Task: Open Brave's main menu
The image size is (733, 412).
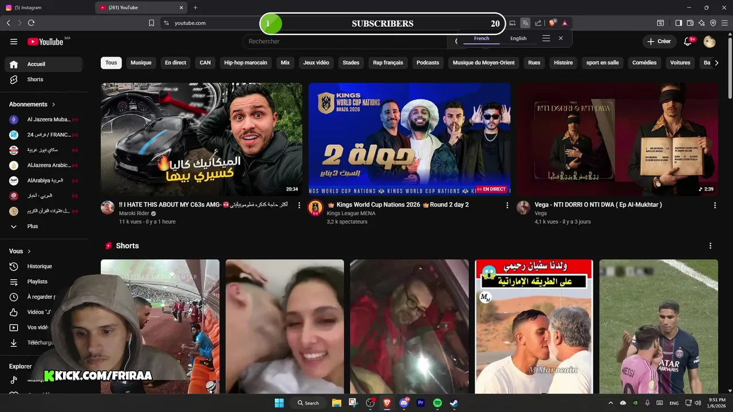Action: (724, 23)
